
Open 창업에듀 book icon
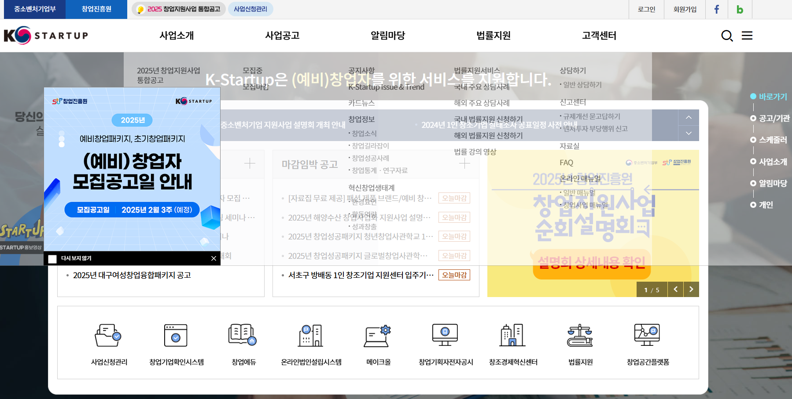243,335
